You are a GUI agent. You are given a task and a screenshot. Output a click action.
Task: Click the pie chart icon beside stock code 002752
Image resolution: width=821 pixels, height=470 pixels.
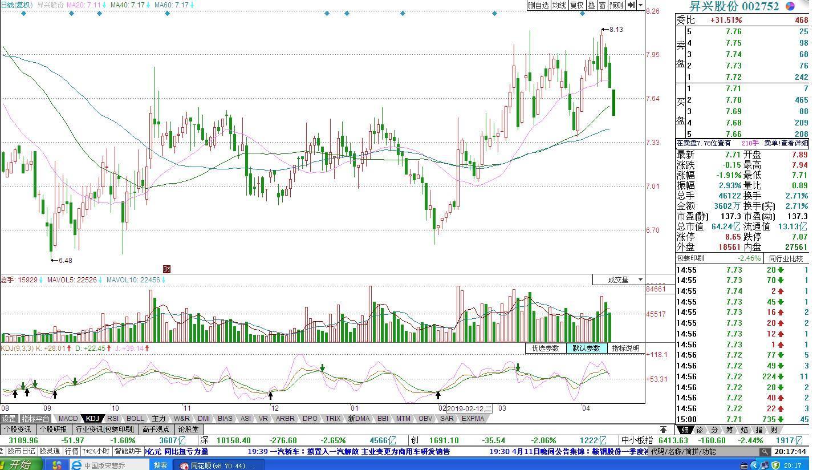pyautogui.click(x=790, y=6)
